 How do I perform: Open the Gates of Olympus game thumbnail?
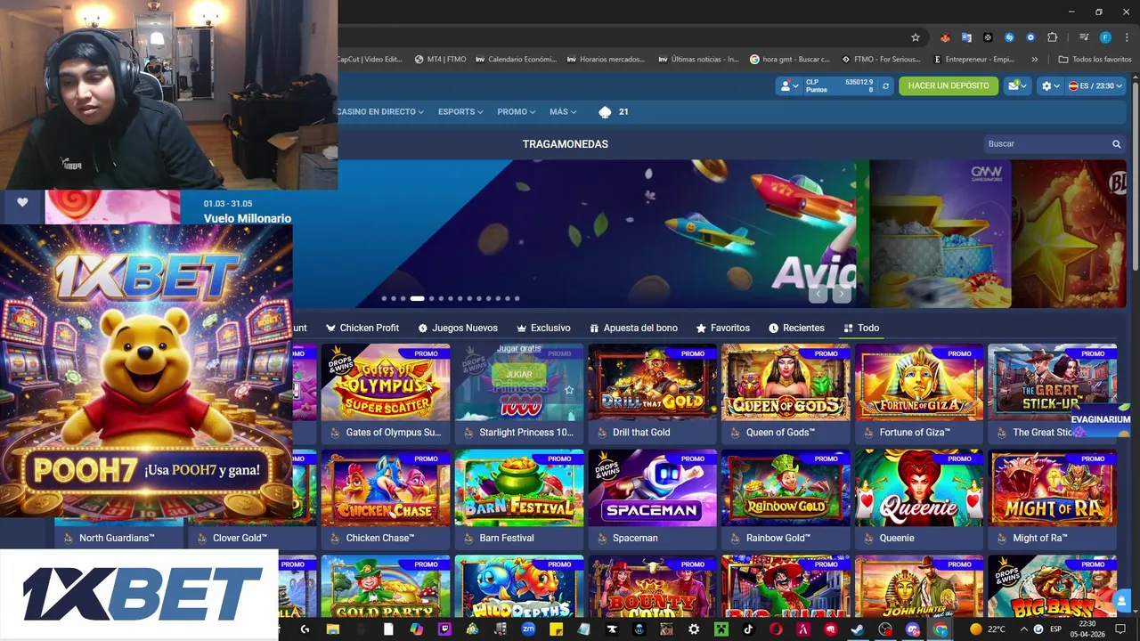click(x=386, y=383)
